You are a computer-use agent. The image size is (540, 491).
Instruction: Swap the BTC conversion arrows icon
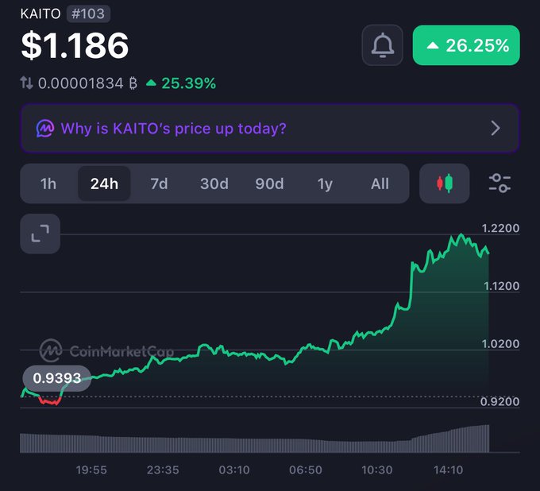coord(26,83)
